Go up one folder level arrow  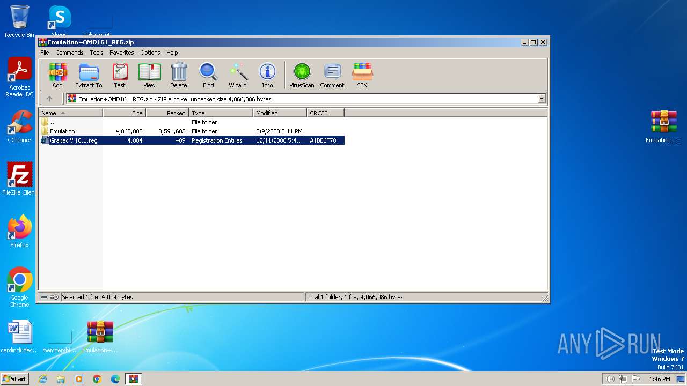(49, 99)
